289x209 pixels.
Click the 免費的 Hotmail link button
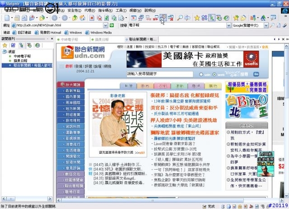point(48,33)
